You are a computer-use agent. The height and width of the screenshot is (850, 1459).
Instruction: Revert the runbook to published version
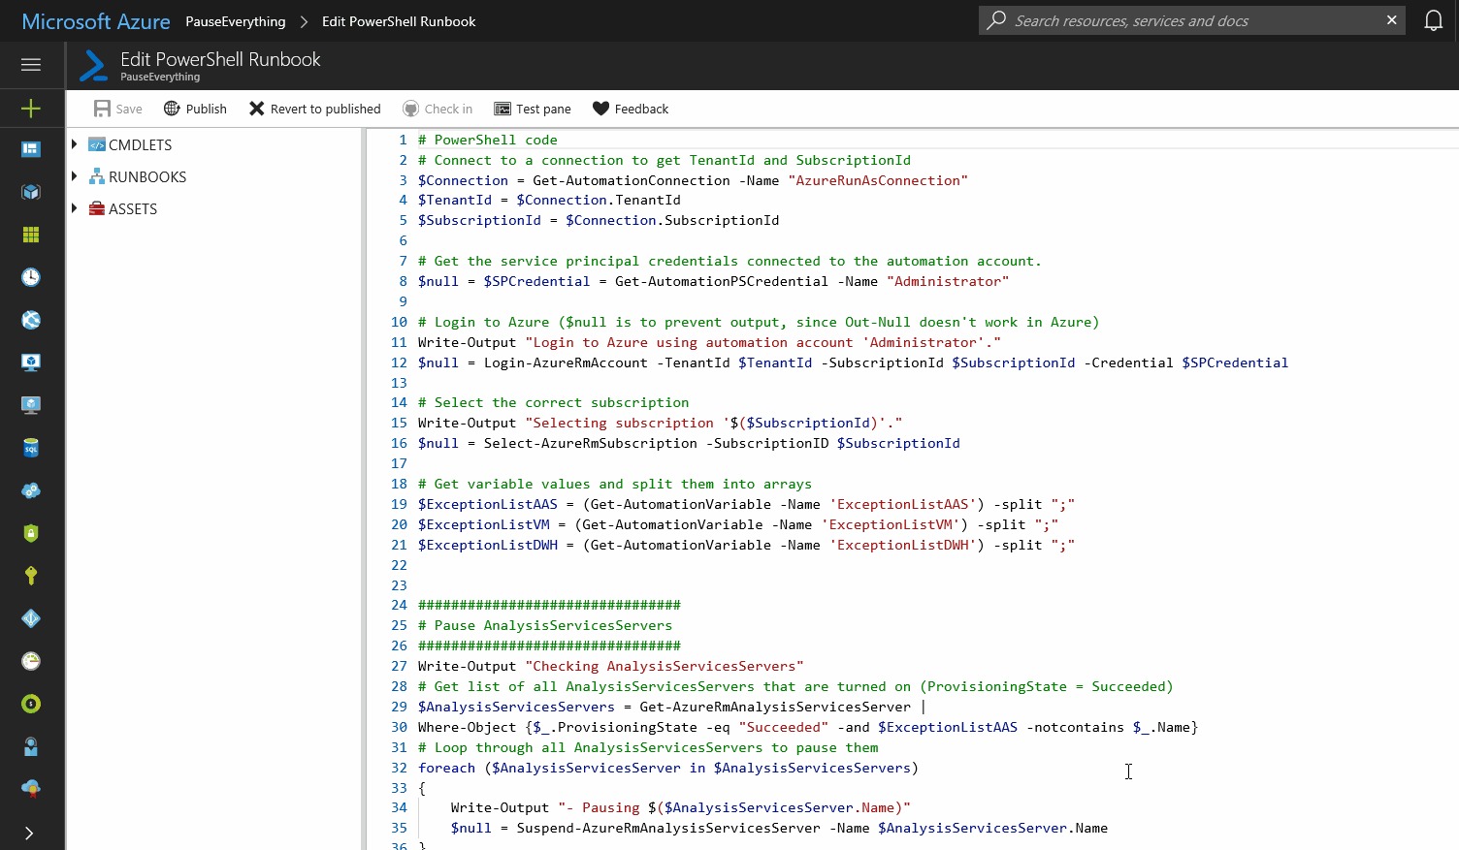click(x=314, y=109)
